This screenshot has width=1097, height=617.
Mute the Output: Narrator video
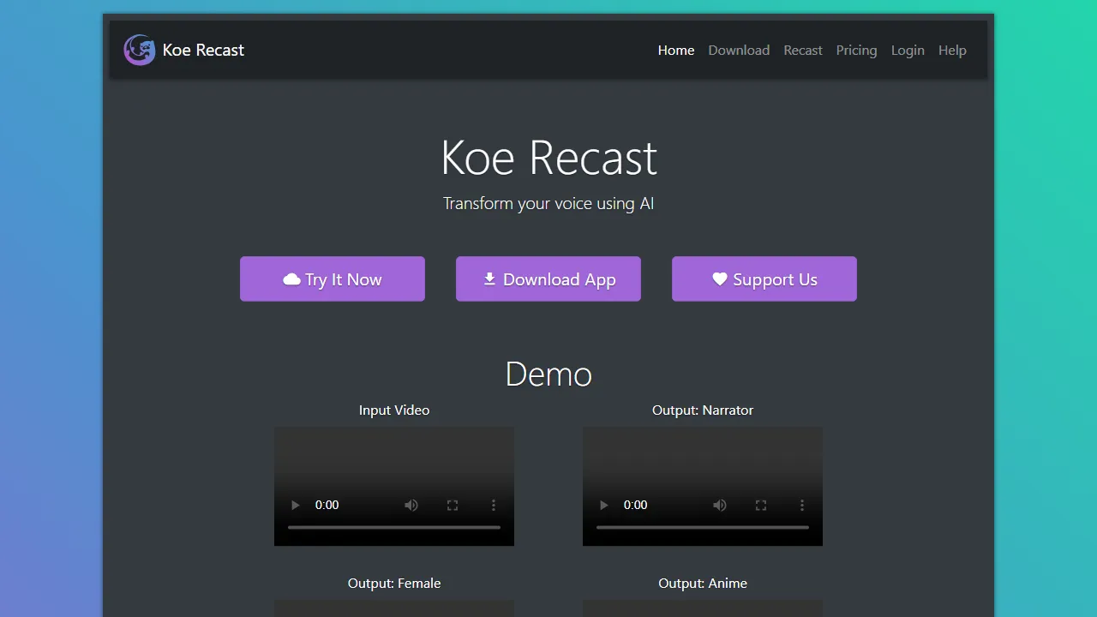point(720,505)
